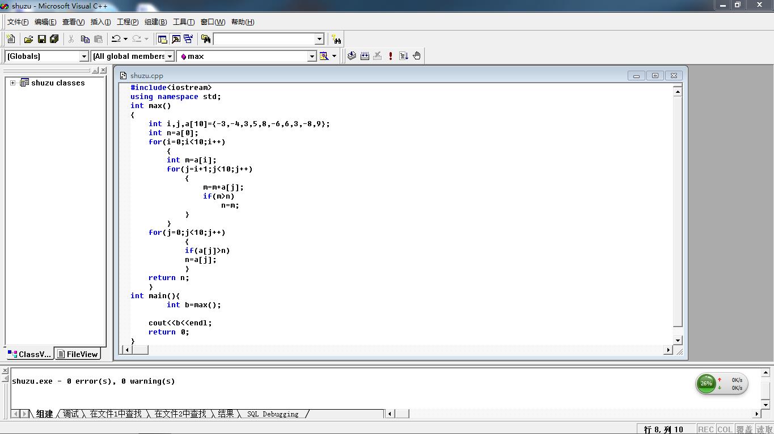Click the code editor vertical scrollbar up arrow

678,91
